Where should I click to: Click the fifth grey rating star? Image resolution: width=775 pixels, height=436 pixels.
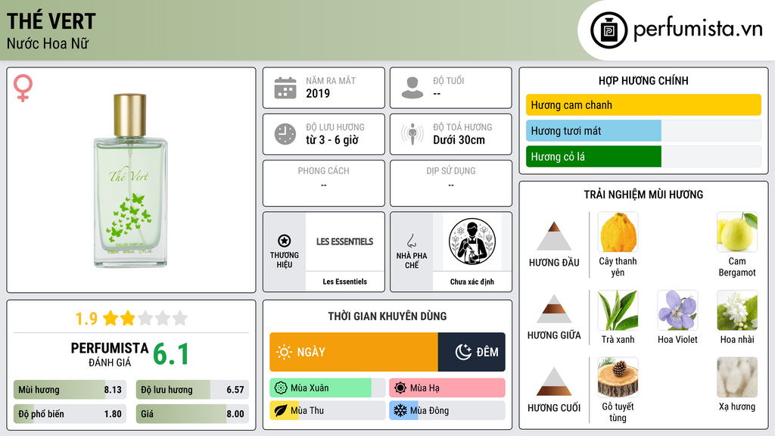point(180,318)
